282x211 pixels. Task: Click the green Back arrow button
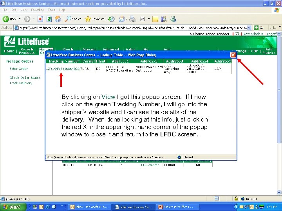tap(6, 19)
